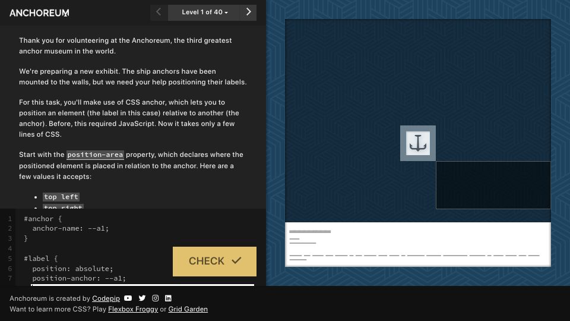Click the CSS code input line
570x321 pixels.
click(142, 285)
